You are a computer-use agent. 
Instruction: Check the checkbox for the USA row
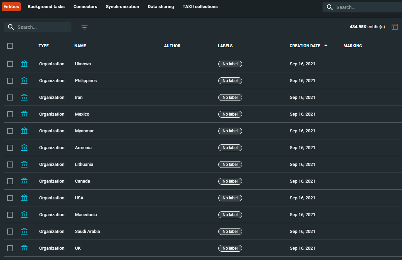coord(10,198)
